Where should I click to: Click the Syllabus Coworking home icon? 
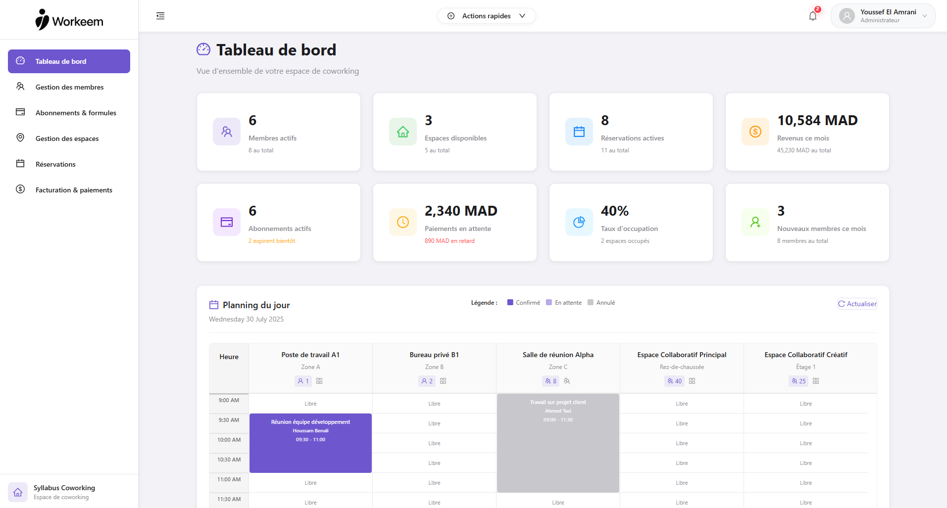coord(17,492)
